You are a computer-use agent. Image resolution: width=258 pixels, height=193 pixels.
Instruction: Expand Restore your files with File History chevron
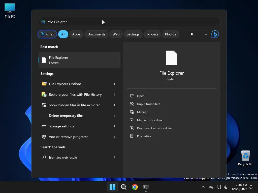(x=115, y=94)
